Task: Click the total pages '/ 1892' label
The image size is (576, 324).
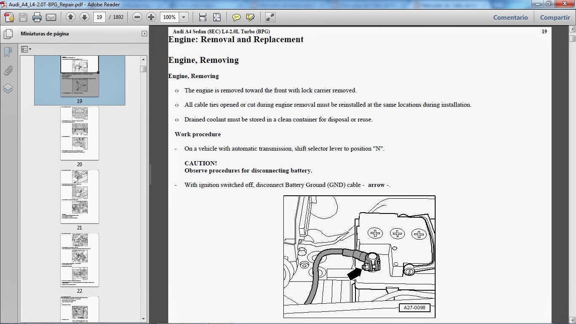Action: (116, 17)
